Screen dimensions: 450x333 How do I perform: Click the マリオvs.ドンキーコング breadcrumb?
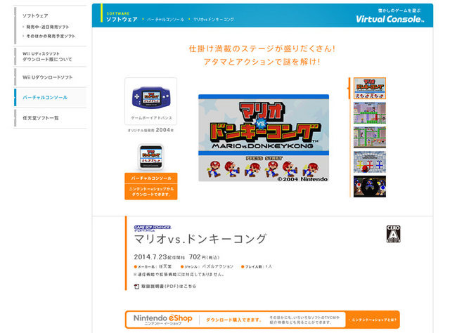tap(214, 20)
